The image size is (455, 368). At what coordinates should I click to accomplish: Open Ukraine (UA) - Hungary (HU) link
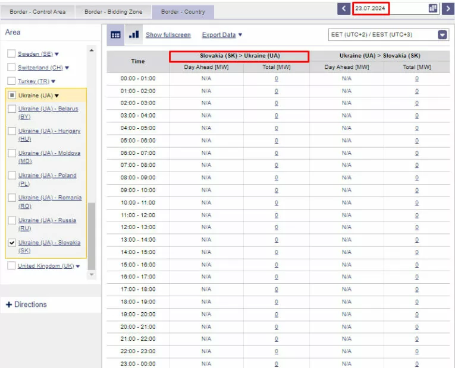[x=49, y=135]
